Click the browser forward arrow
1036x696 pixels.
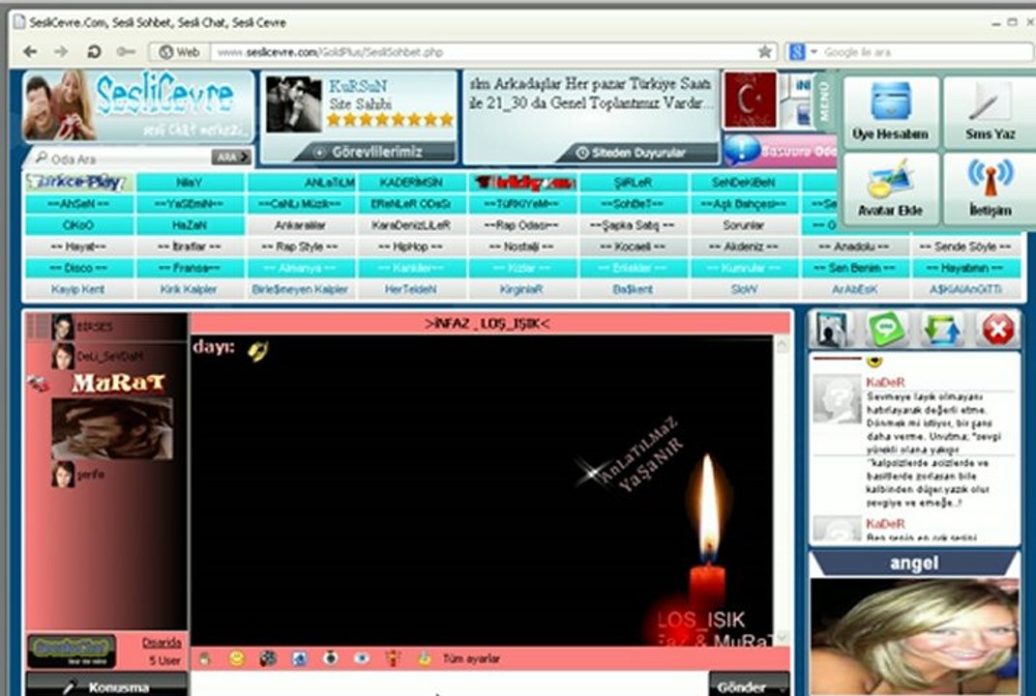(x=61, y=51)
